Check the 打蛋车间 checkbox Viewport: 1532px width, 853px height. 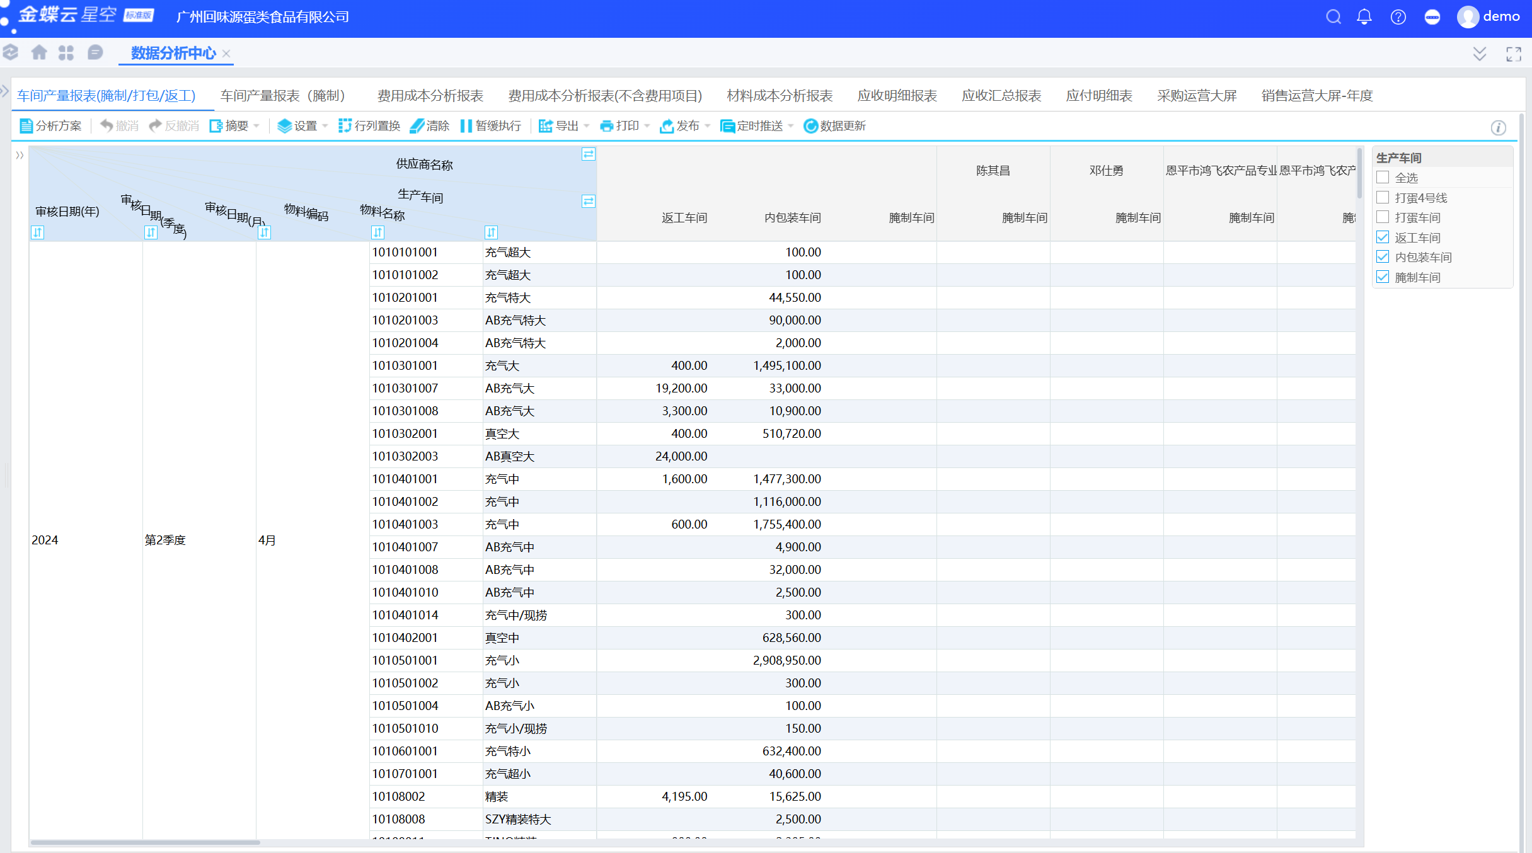pos(1383,217)
